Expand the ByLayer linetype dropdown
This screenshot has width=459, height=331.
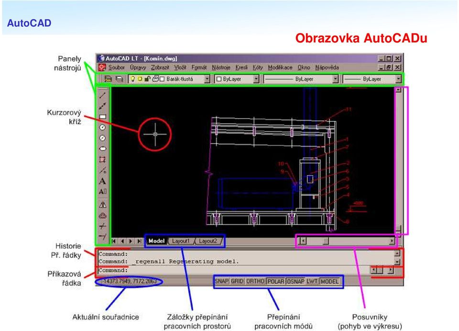[336, 79]
